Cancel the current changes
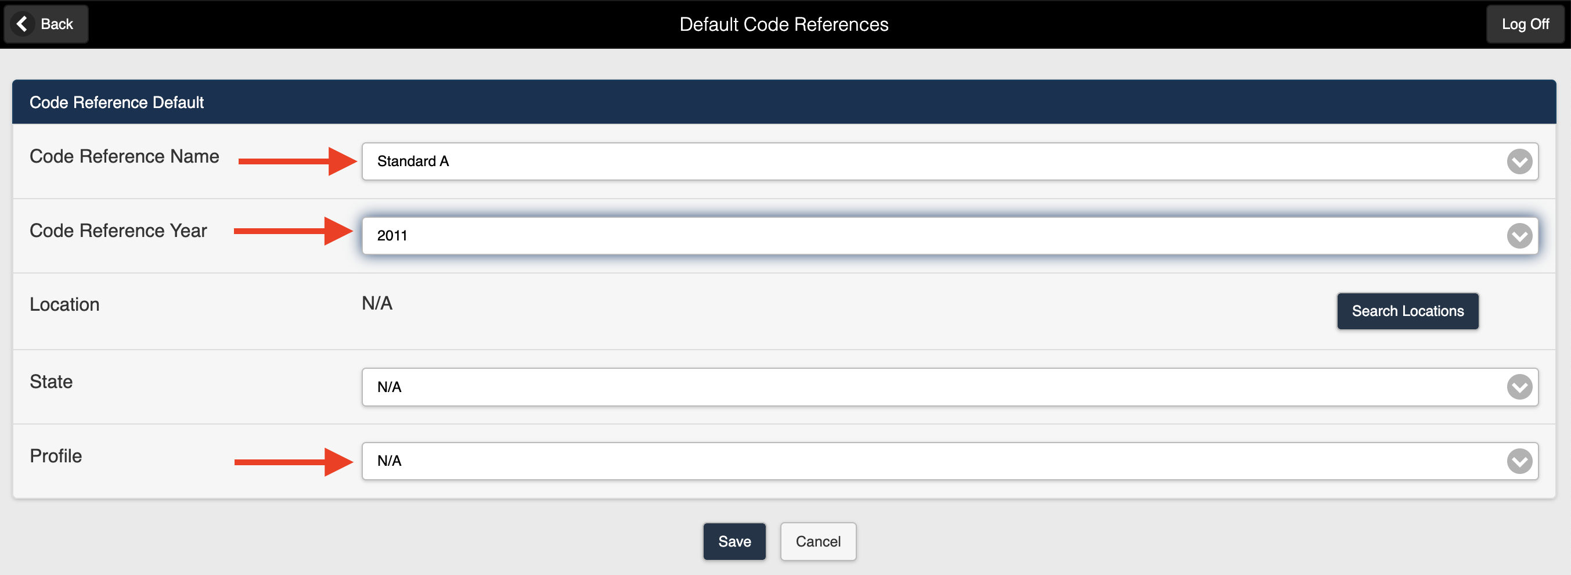This screenshot has height=575, width=1571. click(x=819, y=541)
